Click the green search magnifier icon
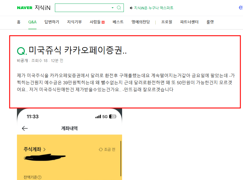Screen dimensions: 243x180 [119, 8]
